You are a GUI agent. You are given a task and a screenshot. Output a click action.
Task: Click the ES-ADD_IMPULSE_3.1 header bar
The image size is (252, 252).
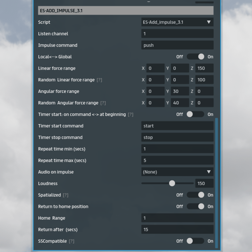point(125,10)
